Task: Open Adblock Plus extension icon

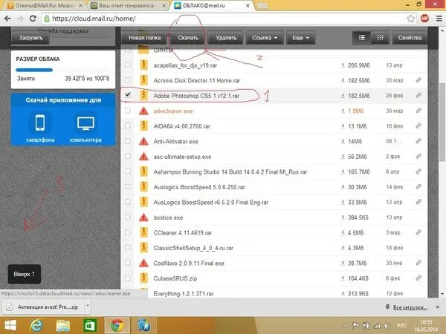Action: [x=424, y=19]
